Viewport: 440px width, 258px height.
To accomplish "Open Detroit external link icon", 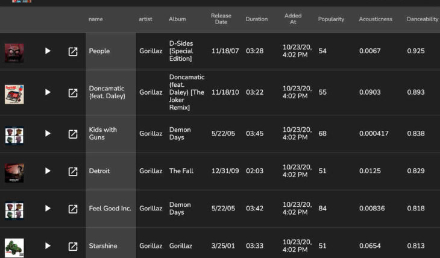I will [73, 171].
